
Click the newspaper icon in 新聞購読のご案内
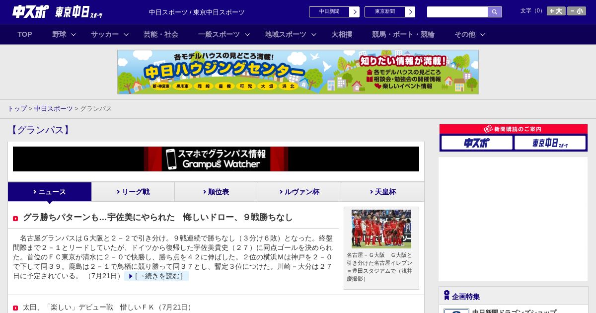488,129
